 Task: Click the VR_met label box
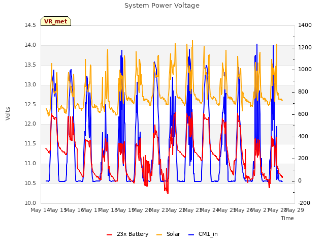coord(56,21)
